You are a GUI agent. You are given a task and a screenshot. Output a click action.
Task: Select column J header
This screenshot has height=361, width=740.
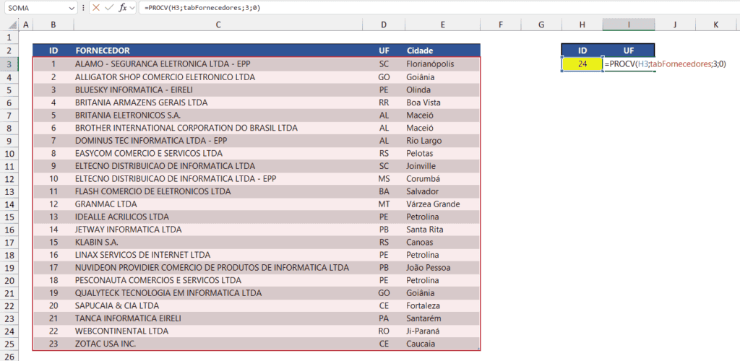click(x=676, y=25)
